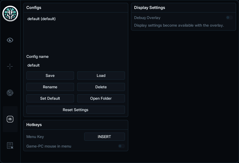Open the config folder

101,98
